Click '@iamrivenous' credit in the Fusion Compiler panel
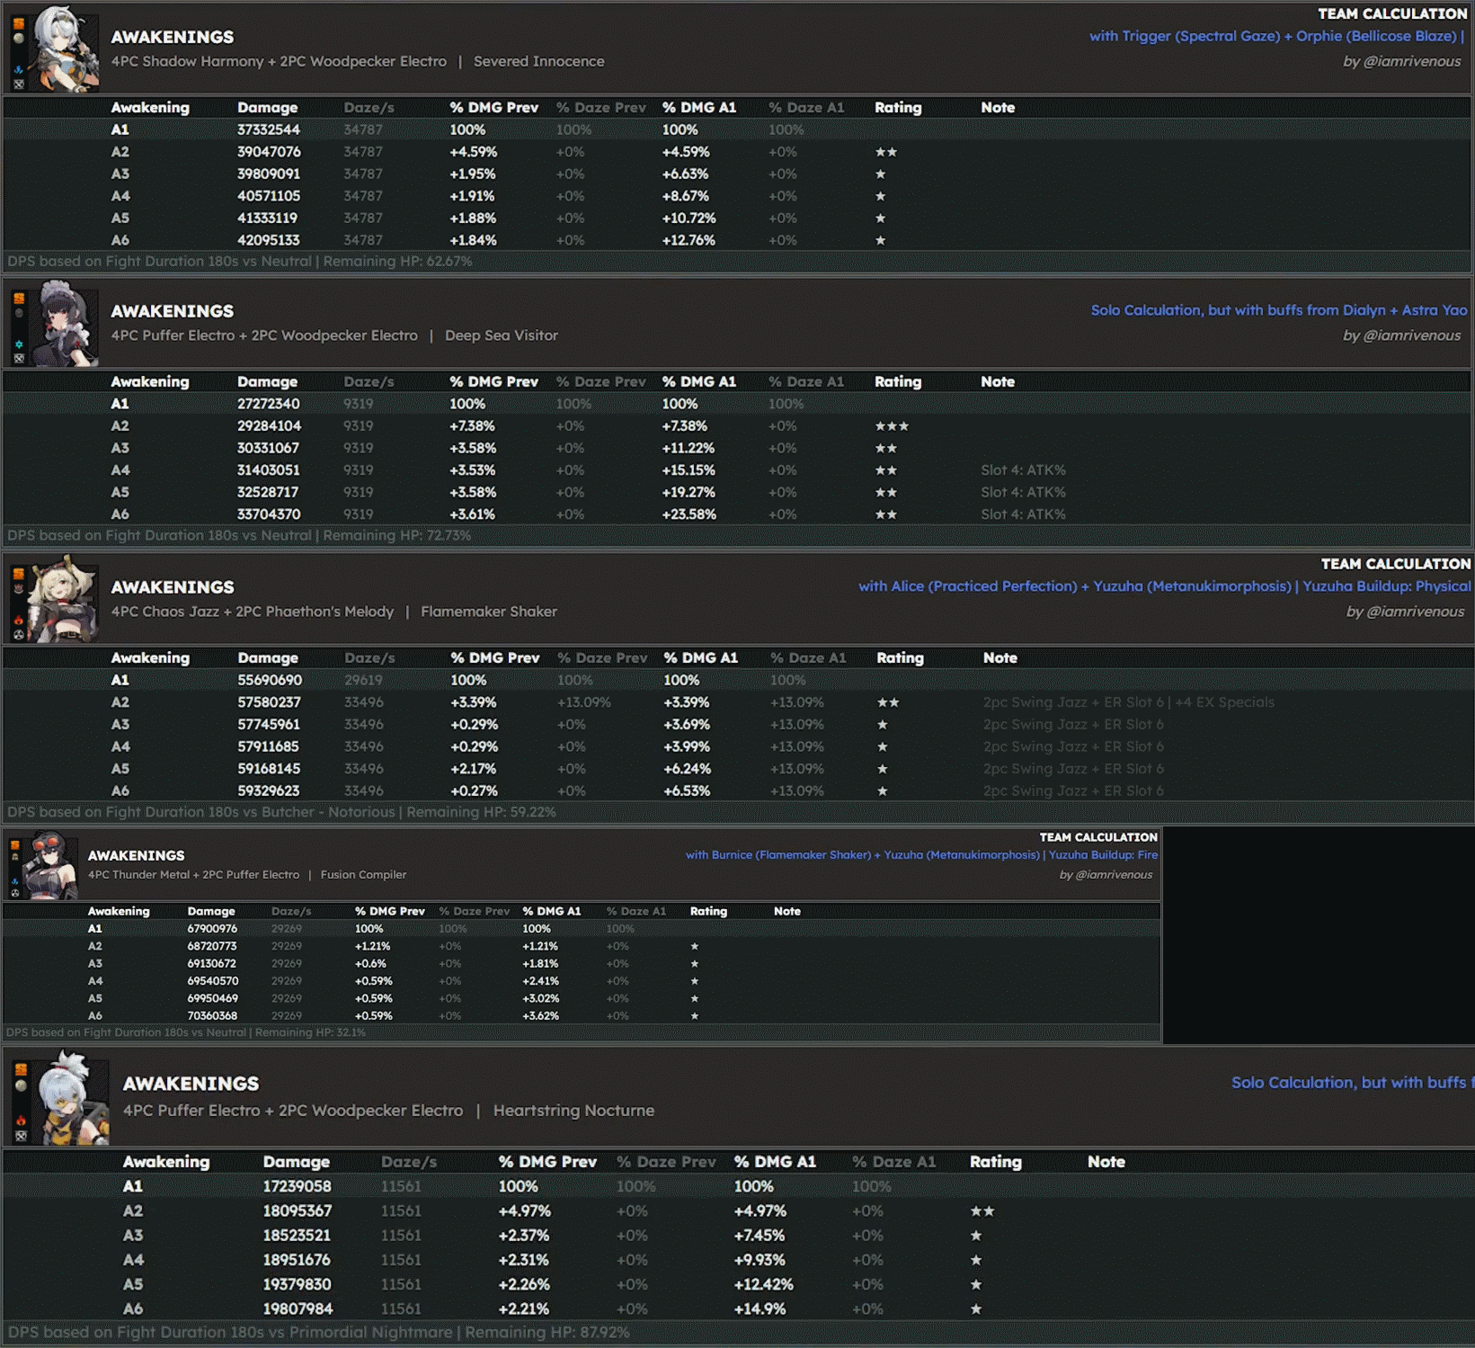This screenshot has width=1475, height=1348. (x=1114, y=874)
